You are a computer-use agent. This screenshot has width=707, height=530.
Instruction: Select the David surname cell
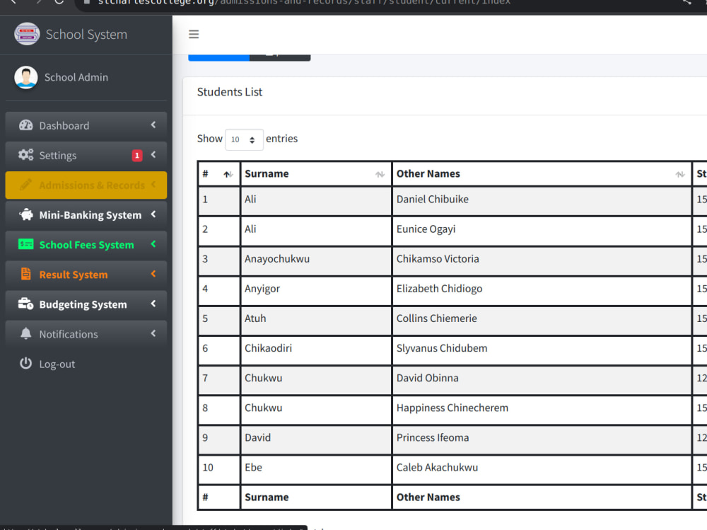coord(316,438)
